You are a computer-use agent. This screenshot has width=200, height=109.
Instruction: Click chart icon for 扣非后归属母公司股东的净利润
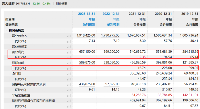pos(69,101)
